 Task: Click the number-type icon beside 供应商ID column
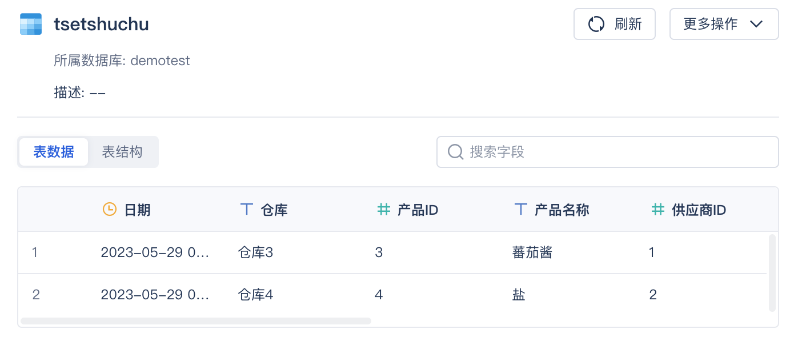tap(658, 210)
